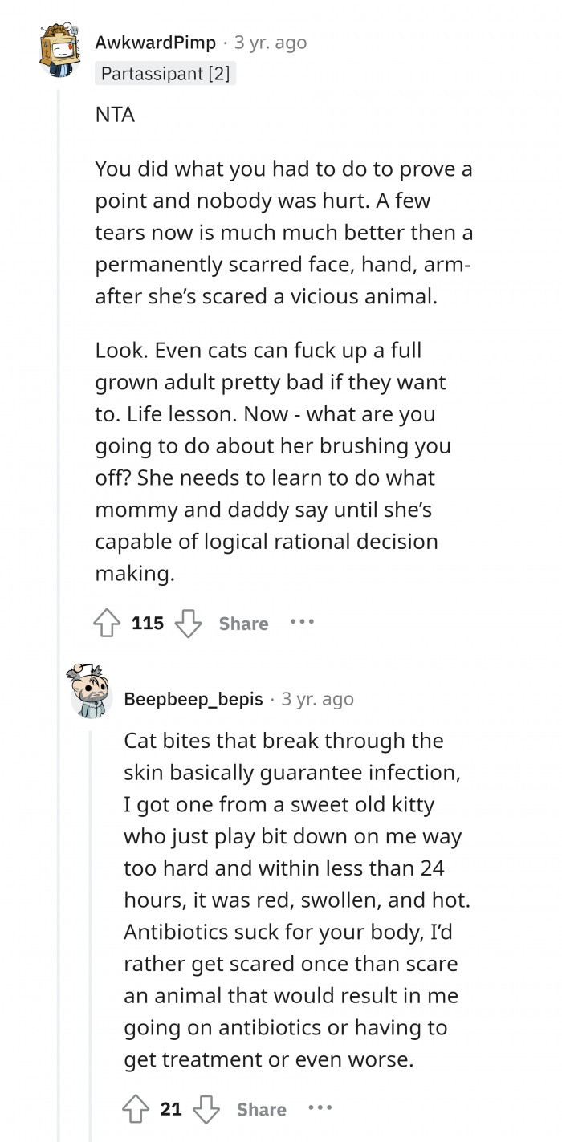Screen dimensions: 562x1142
Task: Click the Partassipant [2] flair
Action: pos(165,74)
